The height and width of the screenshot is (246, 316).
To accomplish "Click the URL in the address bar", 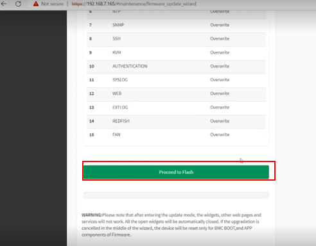I will tap(134, 4).
